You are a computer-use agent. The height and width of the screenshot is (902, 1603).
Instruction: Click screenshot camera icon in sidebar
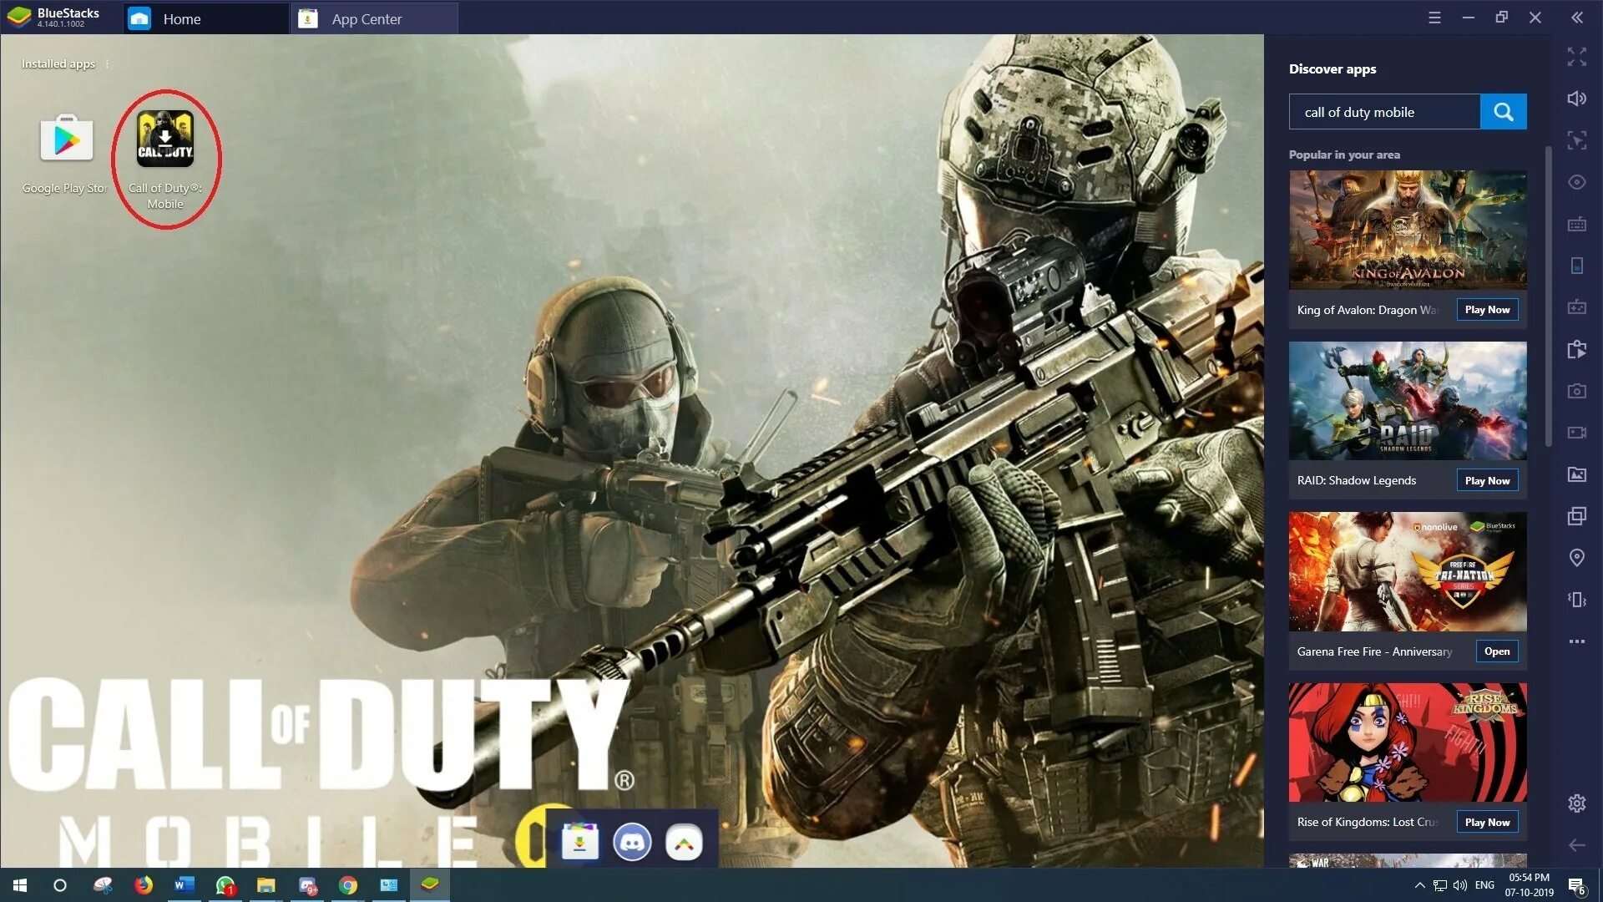[1576, 391]
